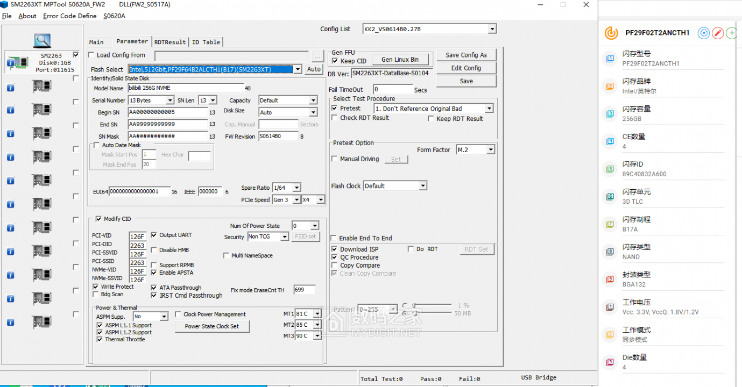Toggle Write Protect checkbox
Viewport: 742px width, 387px height.
tap(96, 287)
